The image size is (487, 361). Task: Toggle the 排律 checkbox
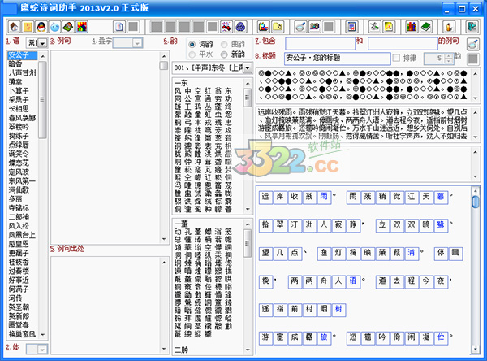click(x=396, y=58)
